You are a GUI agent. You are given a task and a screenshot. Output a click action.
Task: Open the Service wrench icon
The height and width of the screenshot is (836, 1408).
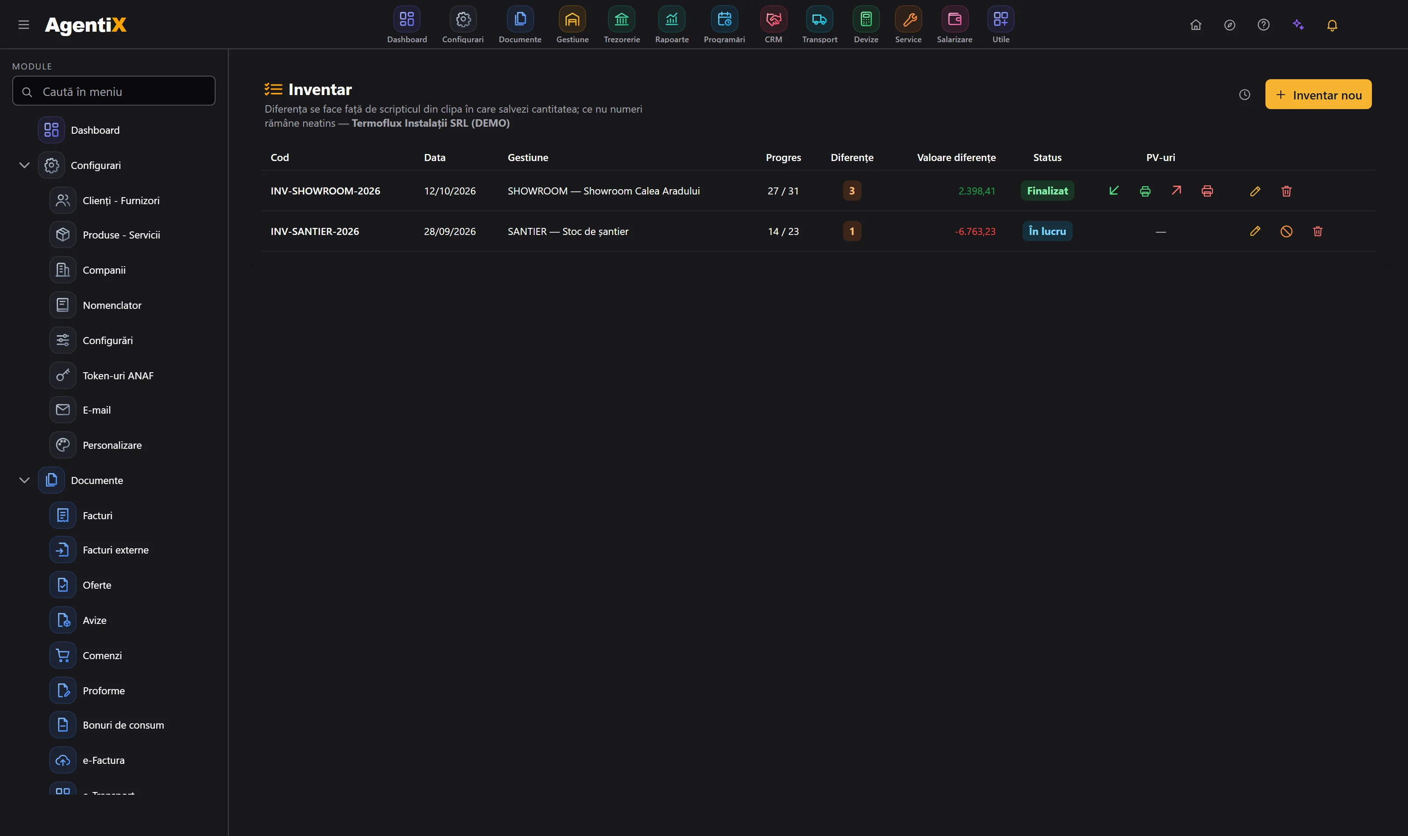coord(908,19)
